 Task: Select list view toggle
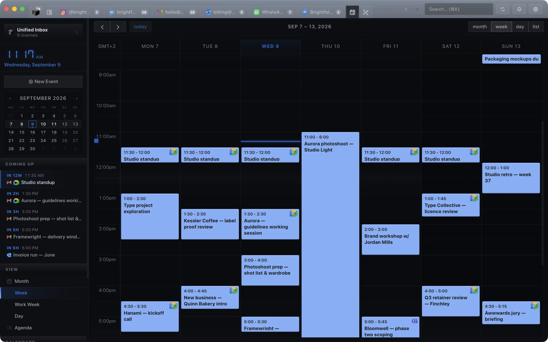[536, 27]
